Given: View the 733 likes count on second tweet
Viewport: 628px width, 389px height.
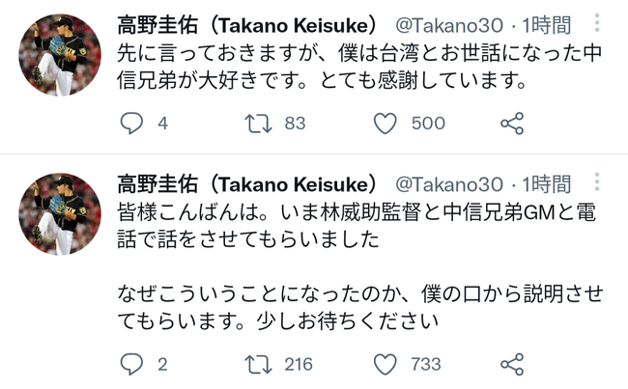Looking at the screenshot, I should [424, 364].
